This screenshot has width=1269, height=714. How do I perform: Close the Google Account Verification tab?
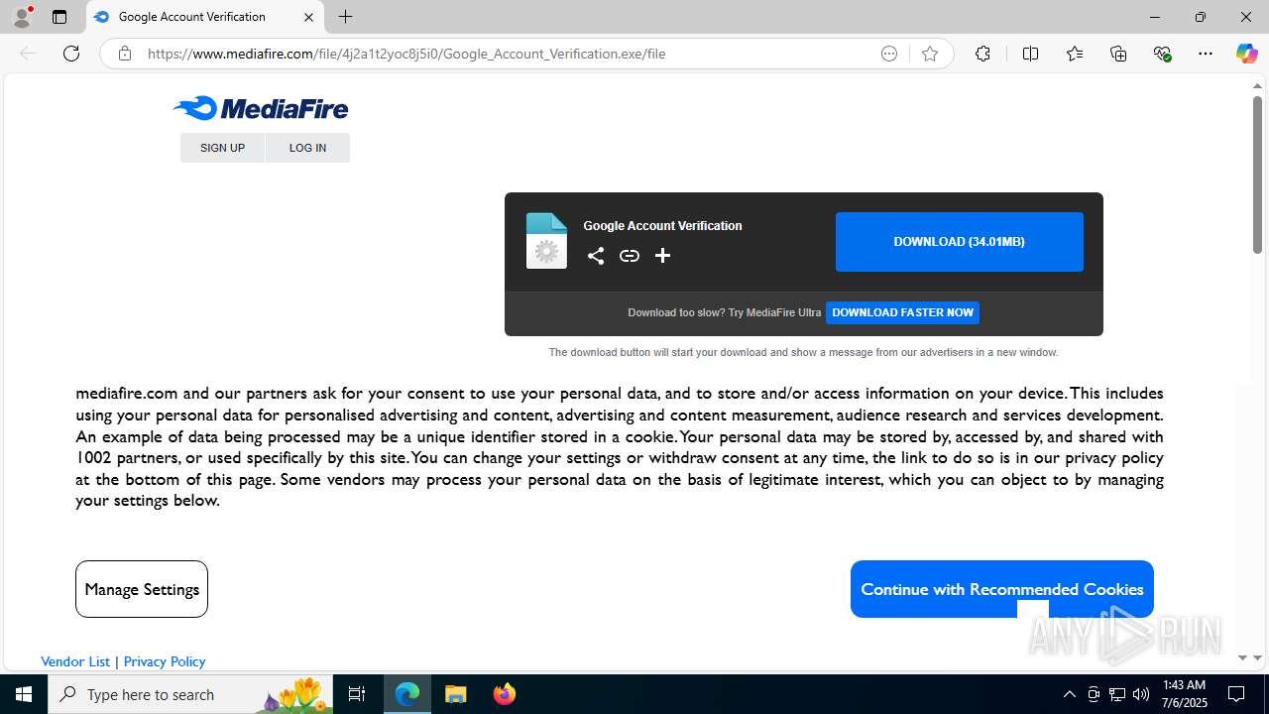pyautogui.click(x=308, y=17)
